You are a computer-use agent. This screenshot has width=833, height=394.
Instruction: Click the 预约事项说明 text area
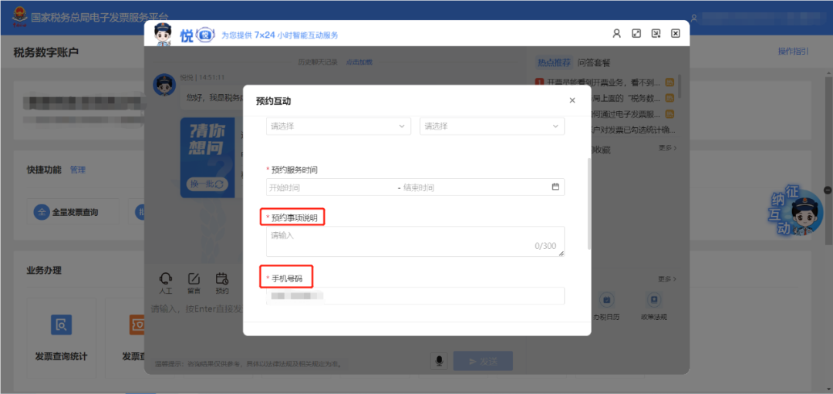point(415,241)
